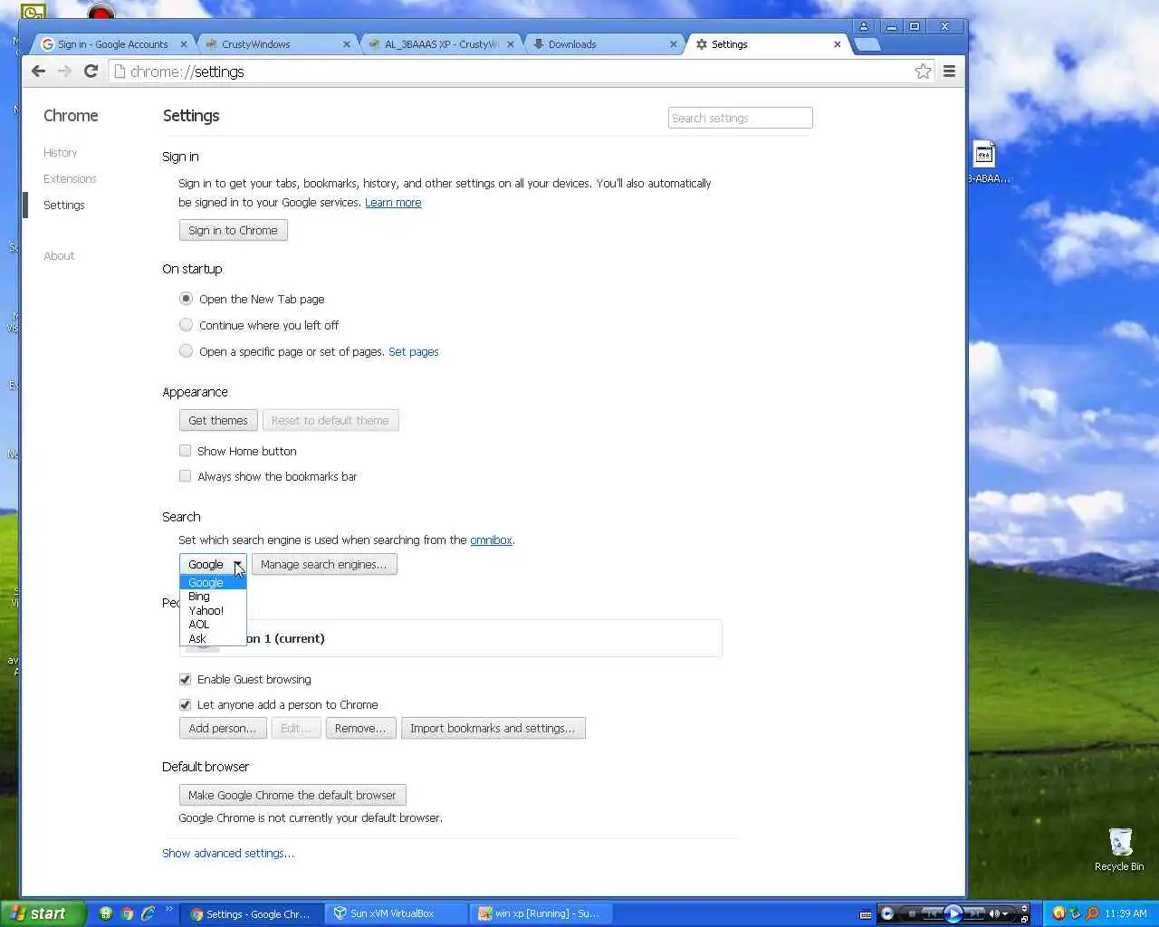Click stop on the taskbar media player
1159x927 pixels.
point(912,913)
